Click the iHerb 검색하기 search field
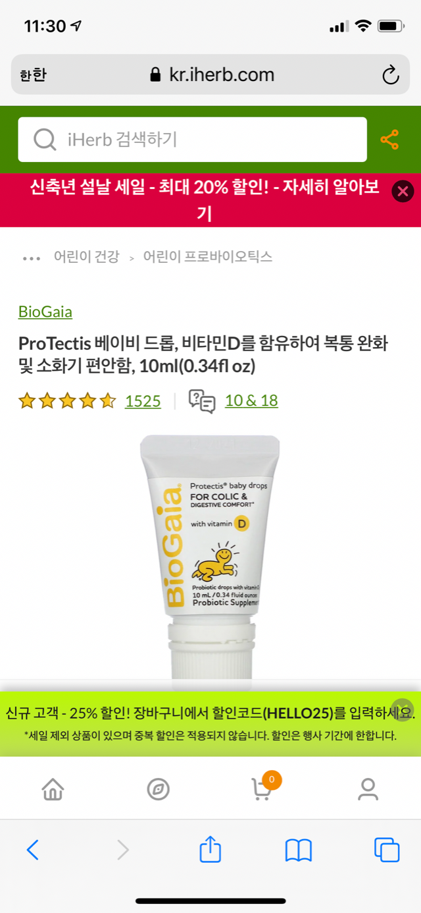This screenshot has height=913, width=421. coord(192,140)
